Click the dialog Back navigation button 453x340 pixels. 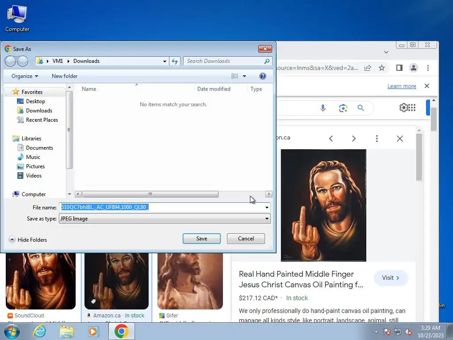point(11,61)
